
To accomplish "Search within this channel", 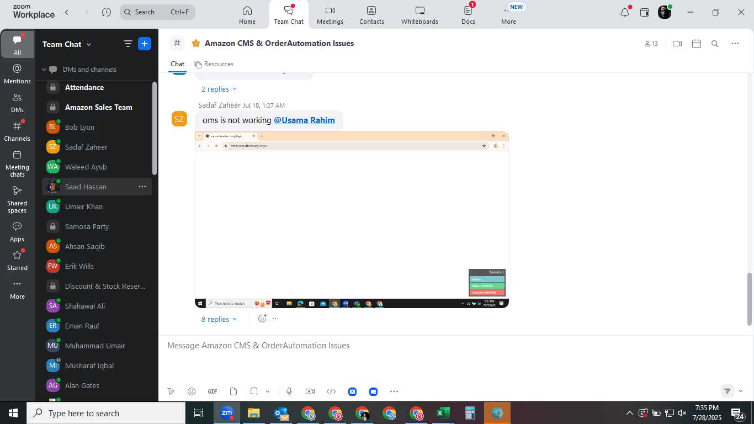I will pos(715,44).
